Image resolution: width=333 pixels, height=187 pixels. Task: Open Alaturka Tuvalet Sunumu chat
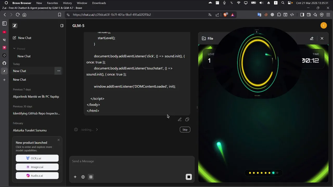coord(30,130)
